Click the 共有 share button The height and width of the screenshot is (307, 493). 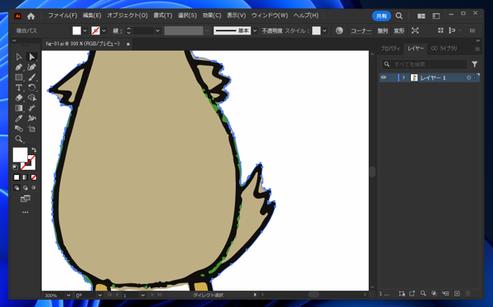coord(381,16)
